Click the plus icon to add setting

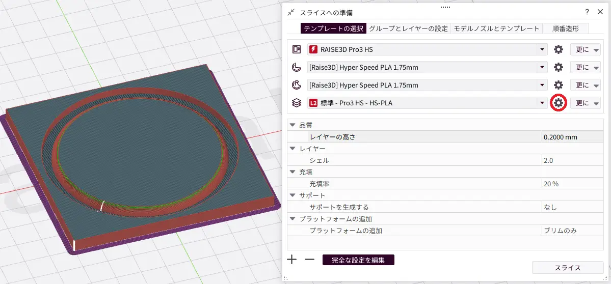point(292,260)
